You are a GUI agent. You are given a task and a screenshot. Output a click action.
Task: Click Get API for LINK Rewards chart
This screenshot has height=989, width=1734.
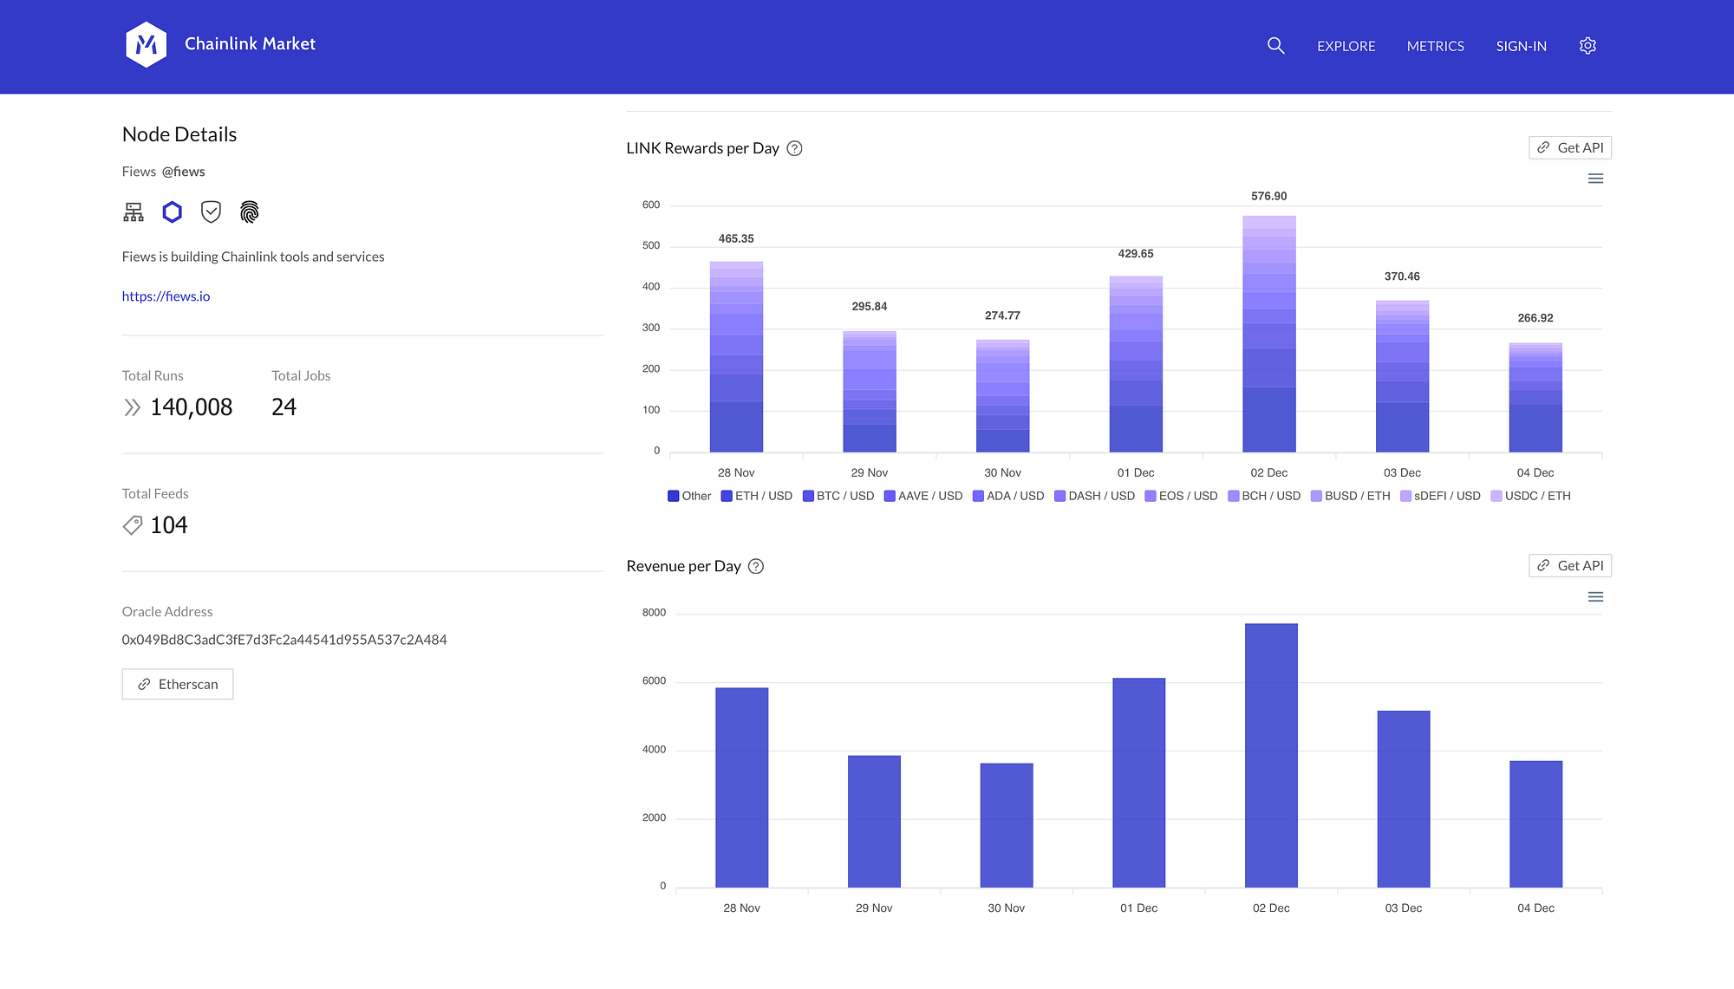click(x=1570, y=148)
